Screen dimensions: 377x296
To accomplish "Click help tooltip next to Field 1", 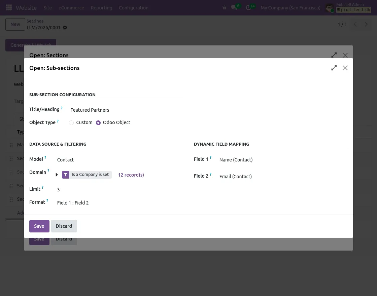I will click(x=211, y=158).
